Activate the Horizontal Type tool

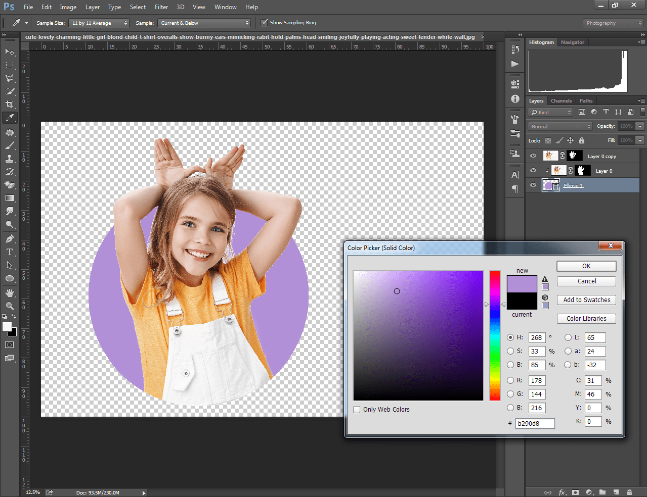10,252
